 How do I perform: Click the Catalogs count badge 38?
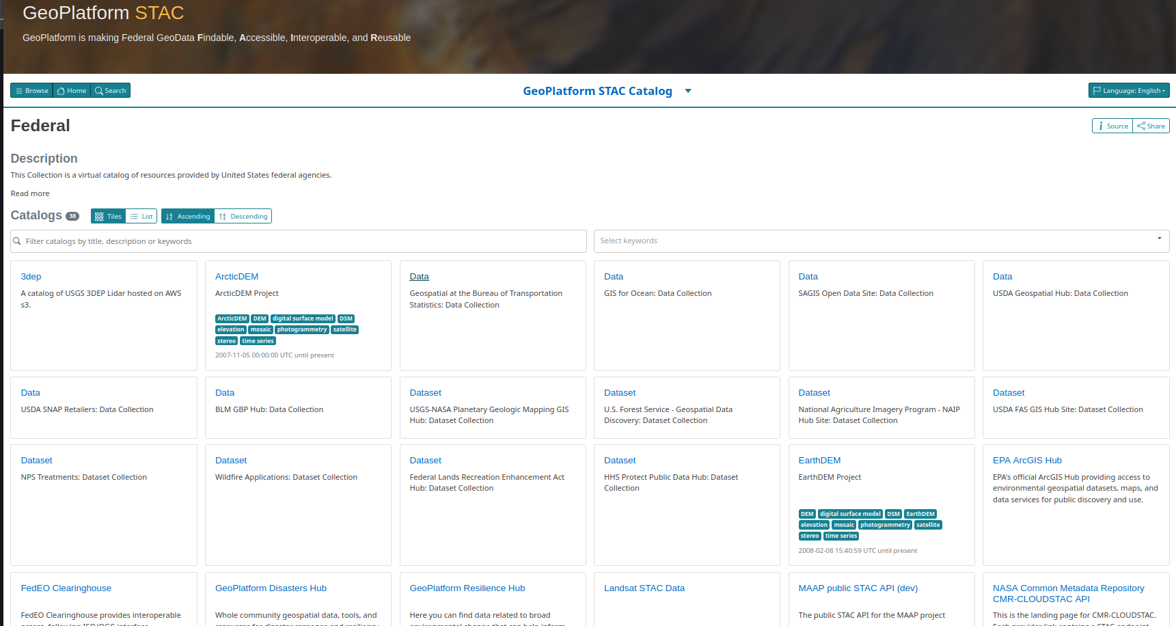click(72, 217)
